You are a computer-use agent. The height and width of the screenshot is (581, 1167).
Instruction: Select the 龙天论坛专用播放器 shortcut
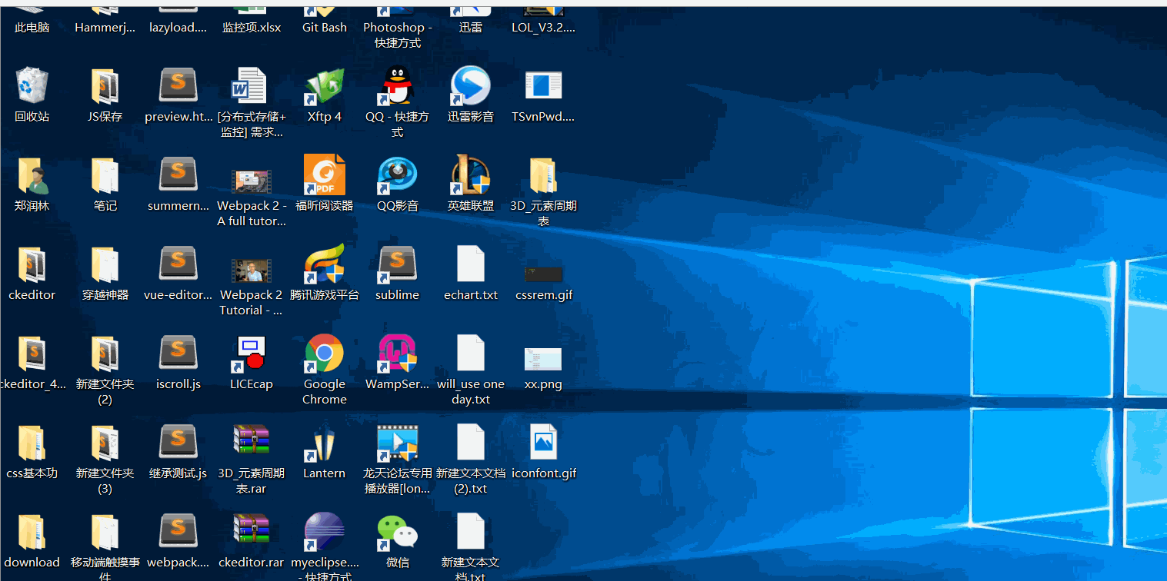pos(397,442)
